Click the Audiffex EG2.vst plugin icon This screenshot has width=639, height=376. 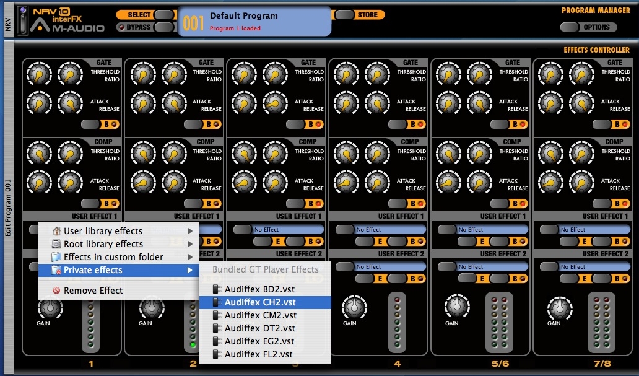coord(217,341)
